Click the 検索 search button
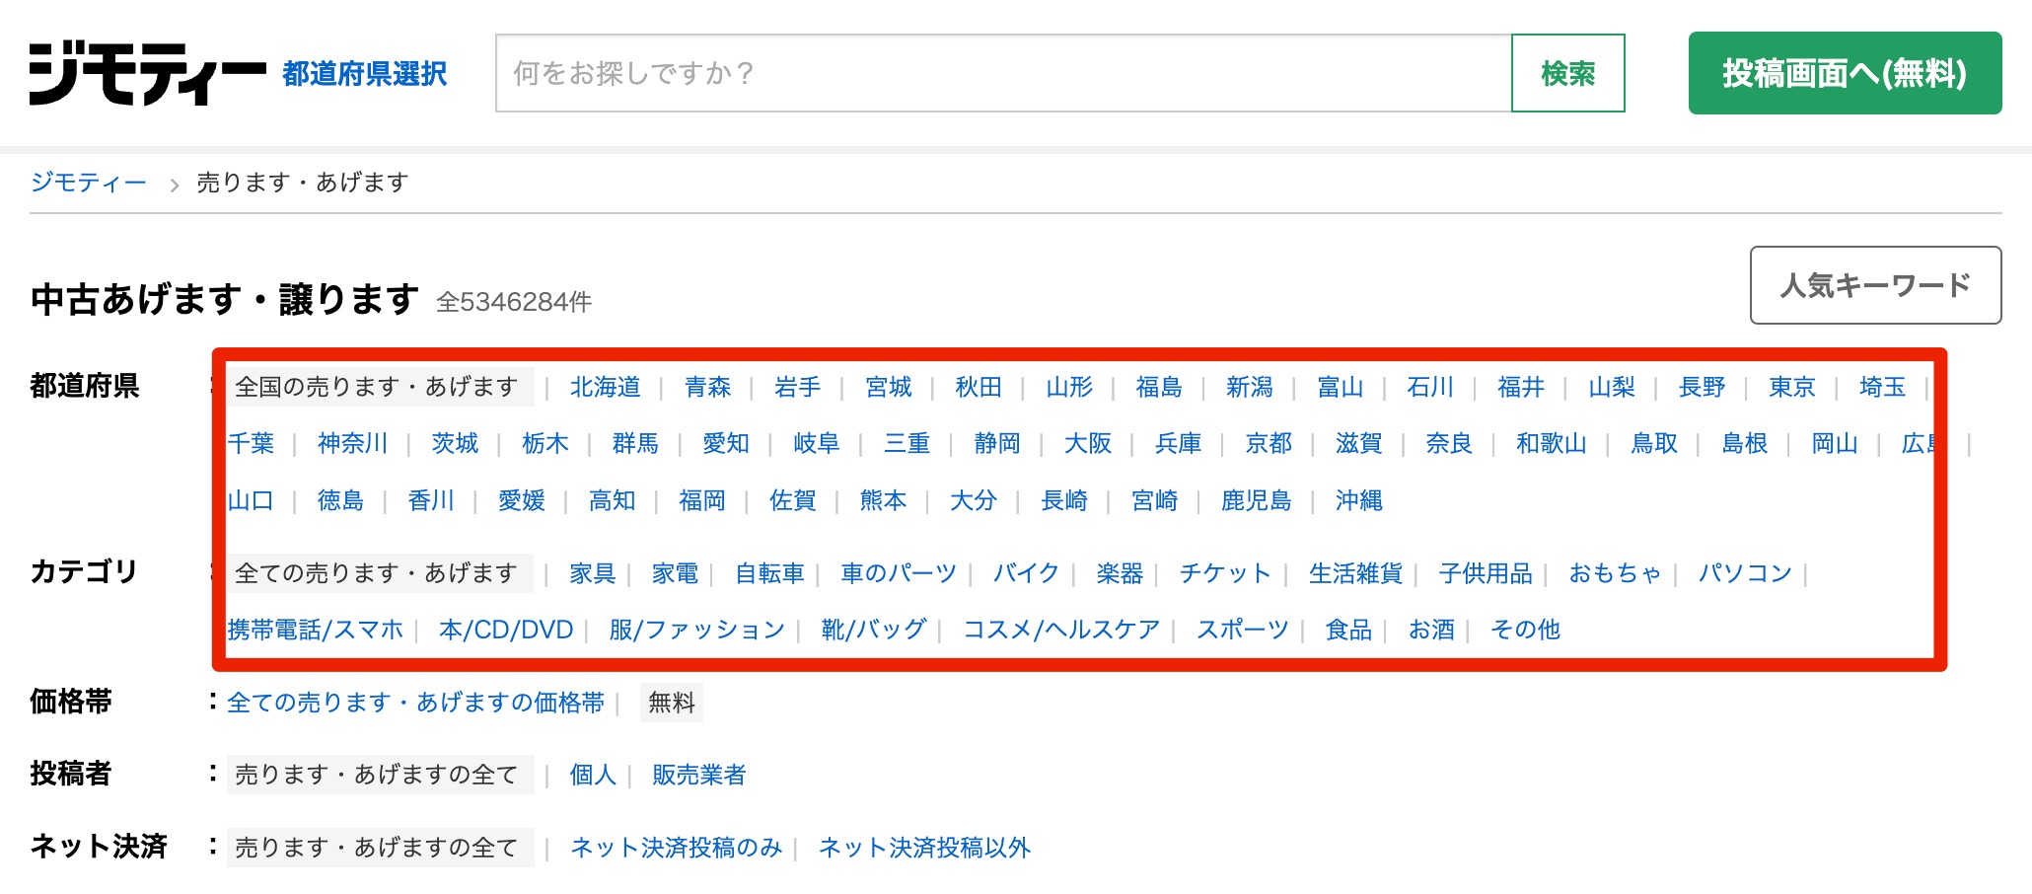 point(1568,73)
